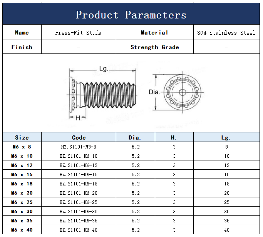The height and width of the screenshot is (237, 263).
Task: Click the H. column header in table
Action: [x=174, y=137]
